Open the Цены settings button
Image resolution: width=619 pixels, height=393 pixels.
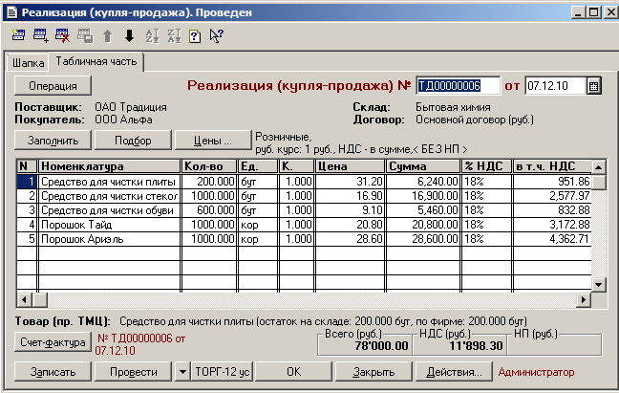pyautogui.click(x=214, y=140)
